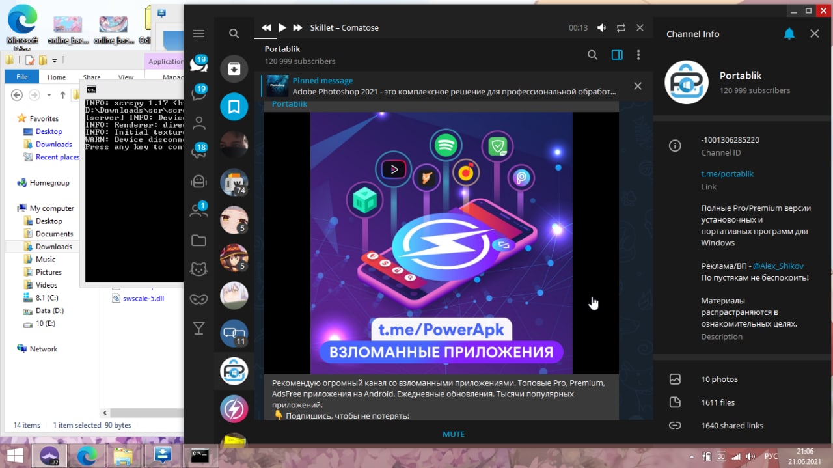833x468 pixels.
Task: Open the chat with 74 unread badge
Action: [234, 182]
